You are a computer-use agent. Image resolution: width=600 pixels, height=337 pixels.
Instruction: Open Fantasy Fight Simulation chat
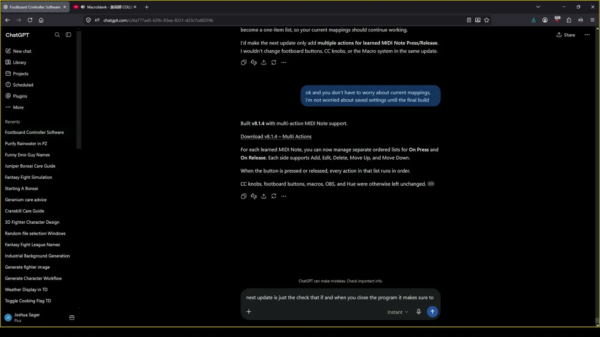[x=29, y=177]
